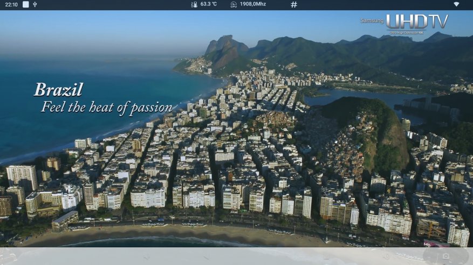Click the 22:10 clock in status bar

[x=11, y=4]
